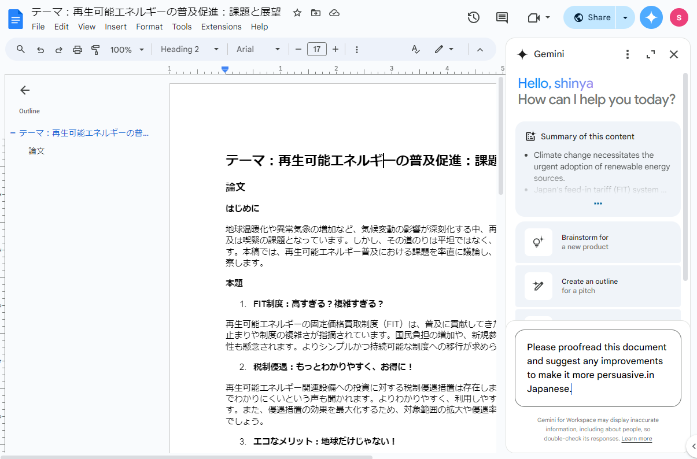Click the 本題 subheading
Image resolution: width=697 pixels, height=459 pixels.
[234, 283]
